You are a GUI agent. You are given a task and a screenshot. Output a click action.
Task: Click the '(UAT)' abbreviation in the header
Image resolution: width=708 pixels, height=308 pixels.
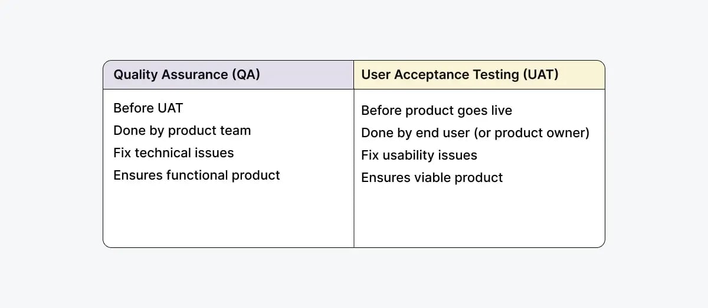[x=540, y=75]
